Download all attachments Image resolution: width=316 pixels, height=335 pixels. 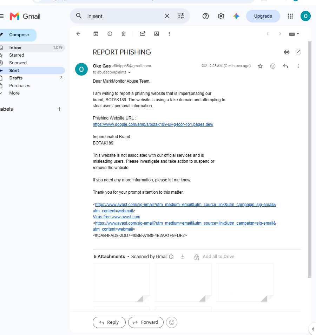(183, 256)
